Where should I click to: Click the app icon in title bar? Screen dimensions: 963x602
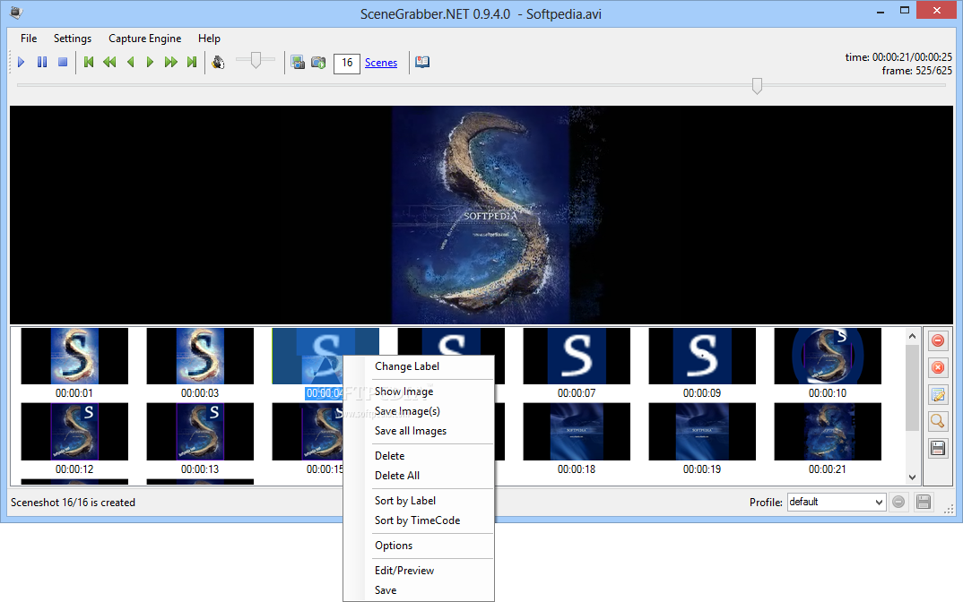coord(16,13)
